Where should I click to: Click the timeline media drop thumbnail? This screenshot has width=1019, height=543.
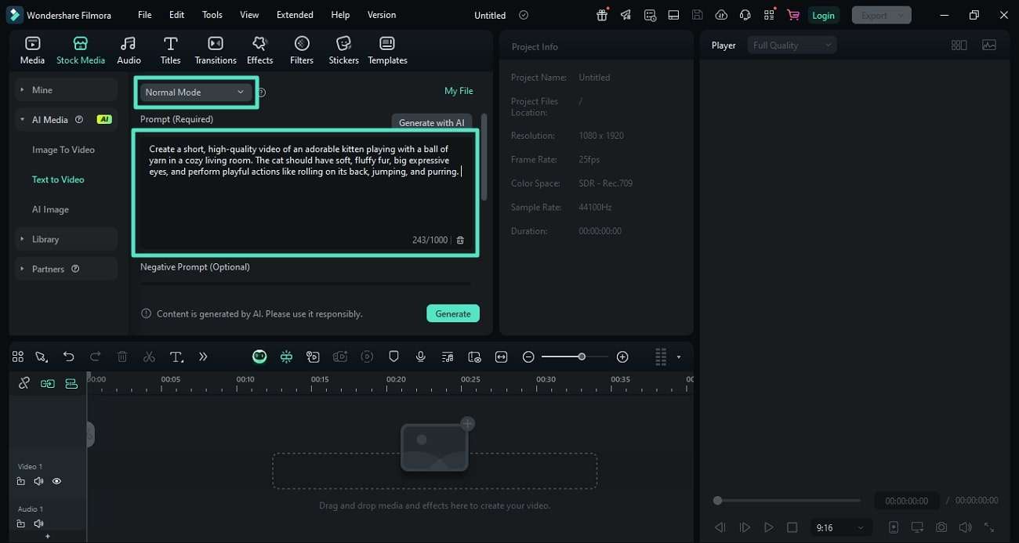434,447
